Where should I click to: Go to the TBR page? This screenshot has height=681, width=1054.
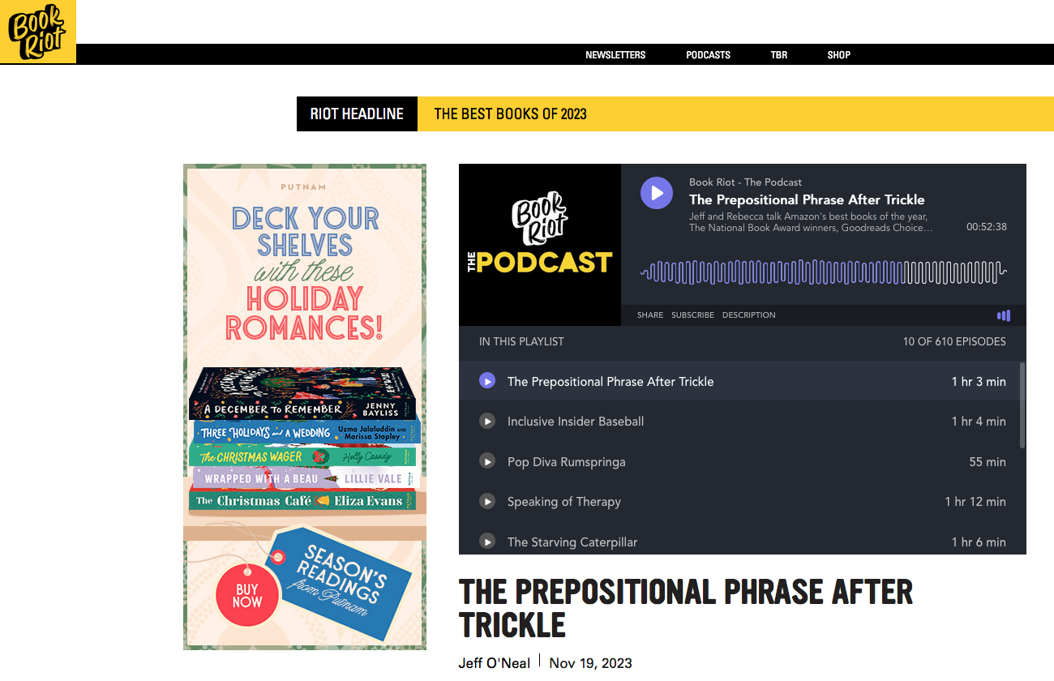pyautogui.click(x=778, y=55)
